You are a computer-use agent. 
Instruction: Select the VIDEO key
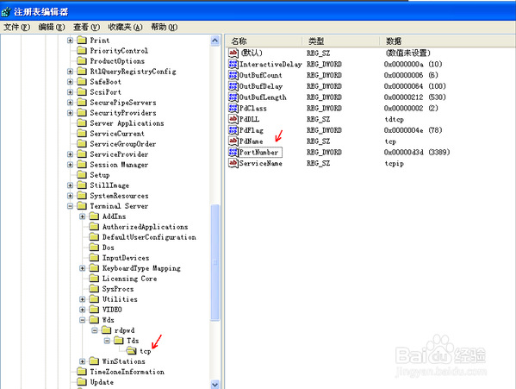(x=112, y=310)
